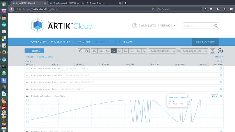This screenshot has width=235, height=132.
Task: Go back in browser history
Action: pyautogui.click(x=11, y=9)
